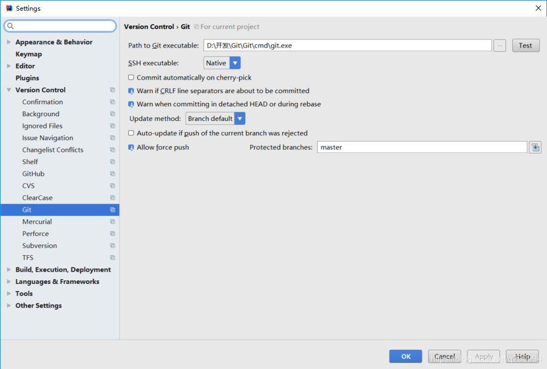Open the Keymap settings page
Image resolution: width=547 pixels, height=369 pixels.
(x=29, y=54)
